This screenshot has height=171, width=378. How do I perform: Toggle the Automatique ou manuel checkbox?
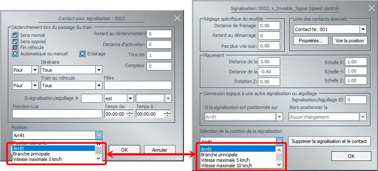coord(15,54)
